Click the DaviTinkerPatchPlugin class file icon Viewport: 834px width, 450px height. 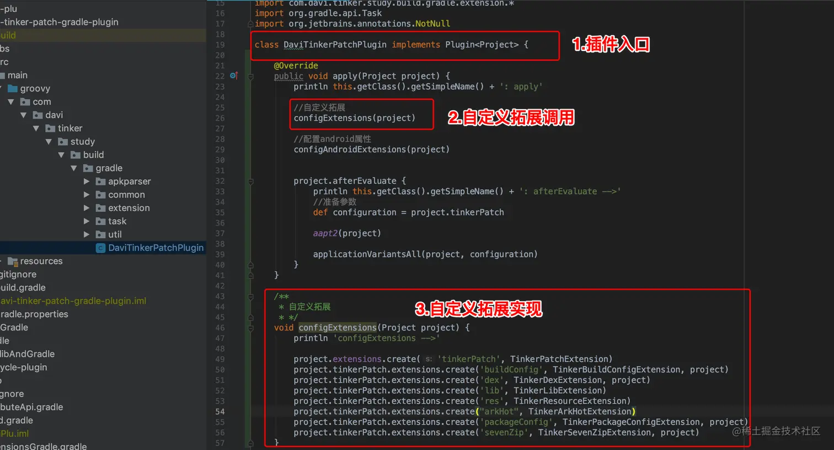pyautogui.click(x=100, y=248)
